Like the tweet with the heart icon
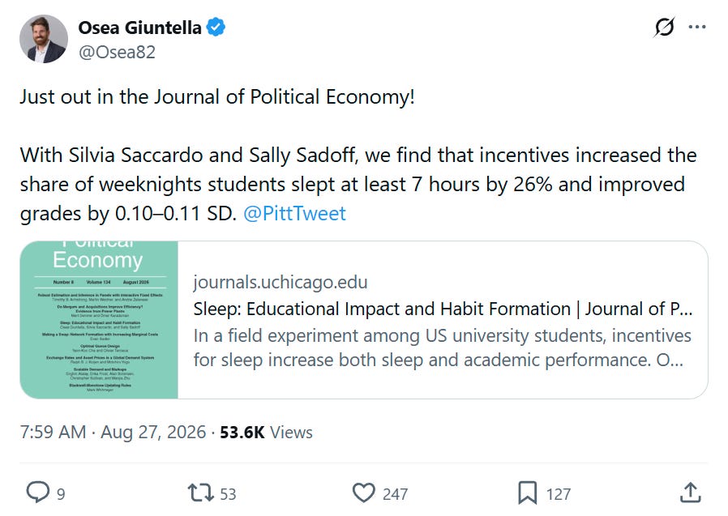Viewport: 728px width, 516px height. [363, 493]
